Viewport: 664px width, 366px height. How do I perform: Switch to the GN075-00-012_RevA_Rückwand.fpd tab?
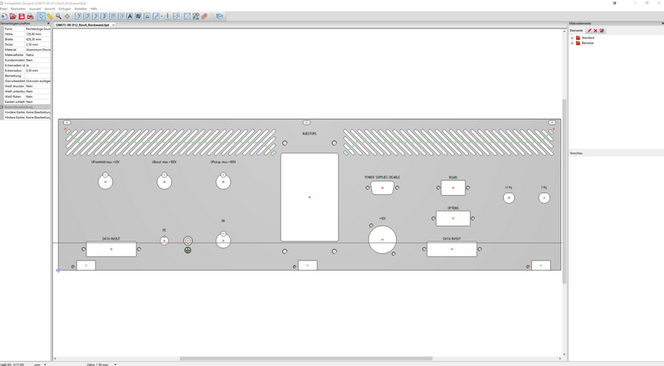[x=82, y=25]
